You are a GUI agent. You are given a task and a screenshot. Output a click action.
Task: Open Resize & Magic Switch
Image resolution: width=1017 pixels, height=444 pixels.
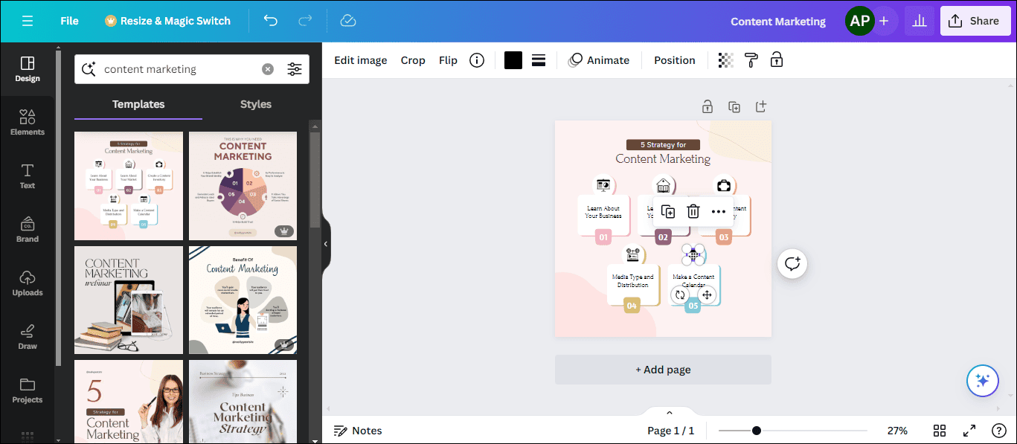pos(167,21)
